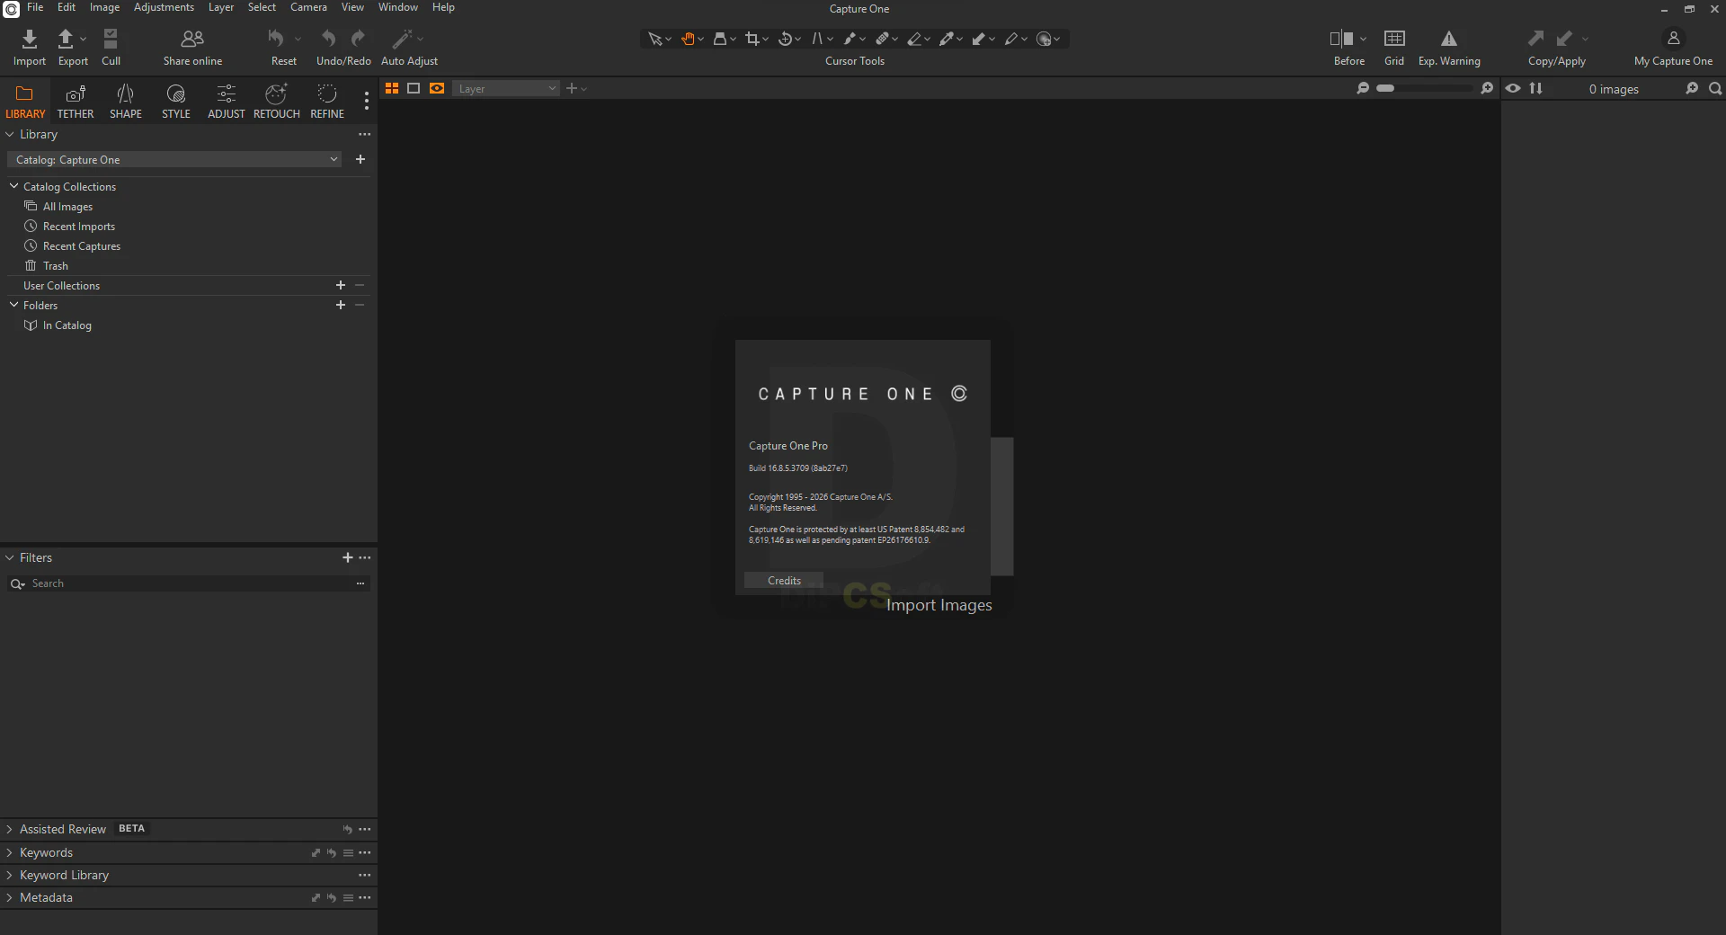This screenshot has width=1726, height=935.
Task: Select the Heal bandage tool
Action: 883,39
